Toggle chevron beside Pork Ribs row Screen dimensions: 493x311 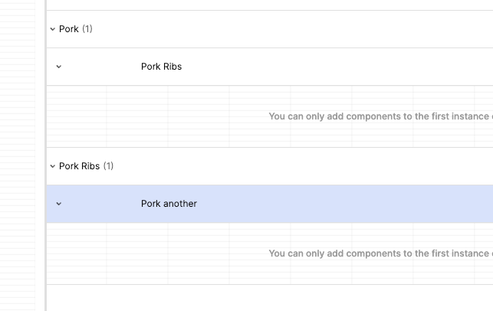[x=59, y=67]
